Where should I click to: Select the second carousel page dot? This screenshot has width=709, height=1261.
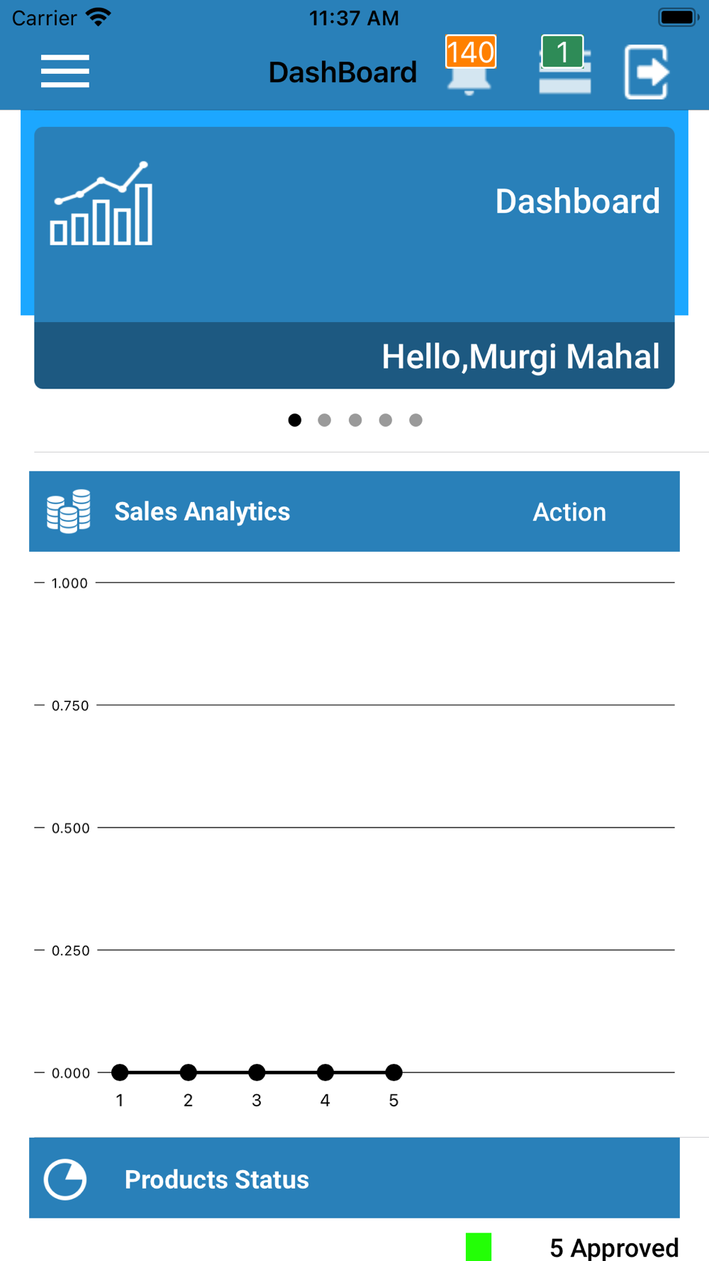[325, 421]
